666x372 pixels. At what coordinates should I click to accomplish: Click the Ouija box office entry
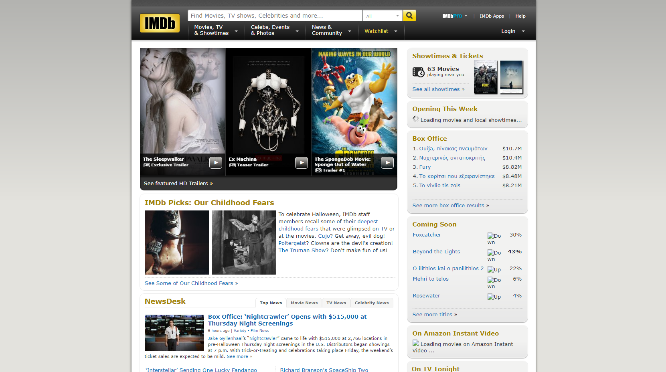453,149
